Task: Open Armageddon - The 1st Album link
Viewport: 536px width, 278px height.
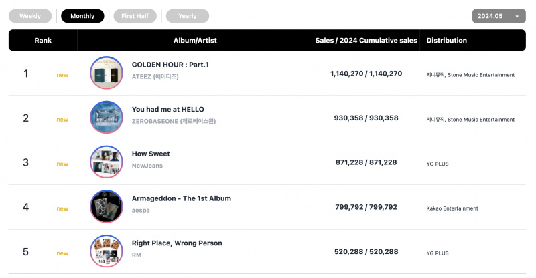Action: pyautogui.click(x=182, y=198)
